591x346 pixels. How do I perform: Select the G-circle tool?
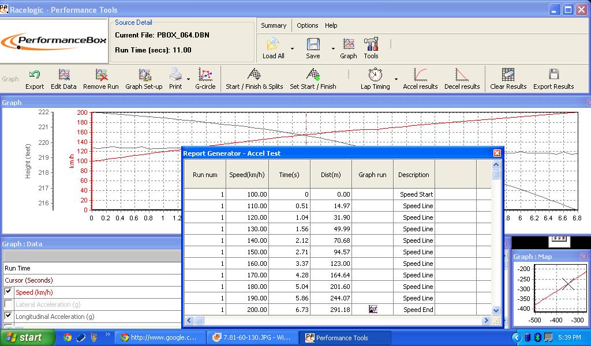[x=205, y=78]
